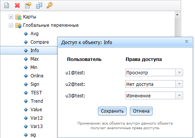
Task: Click the Права доступа column header
Action: click(144, 59)
